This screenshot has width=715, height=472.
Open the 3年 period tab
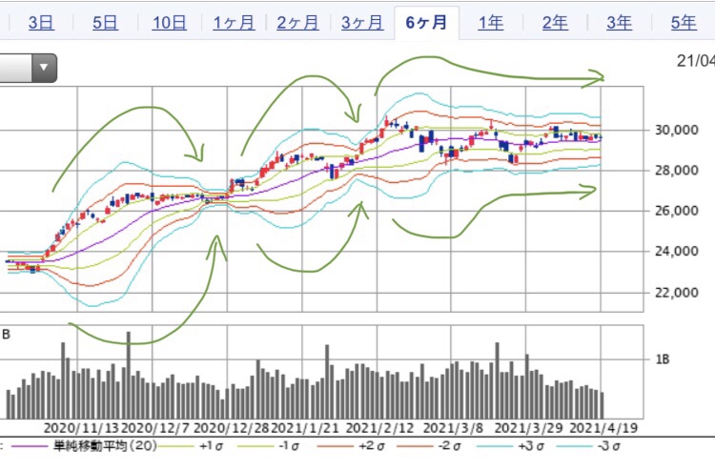tap(620, 23)
